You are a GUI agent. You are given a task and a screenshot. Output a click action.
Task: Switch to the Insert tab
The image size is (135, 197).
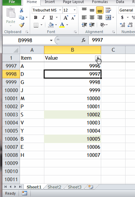(x=50, y=2)
